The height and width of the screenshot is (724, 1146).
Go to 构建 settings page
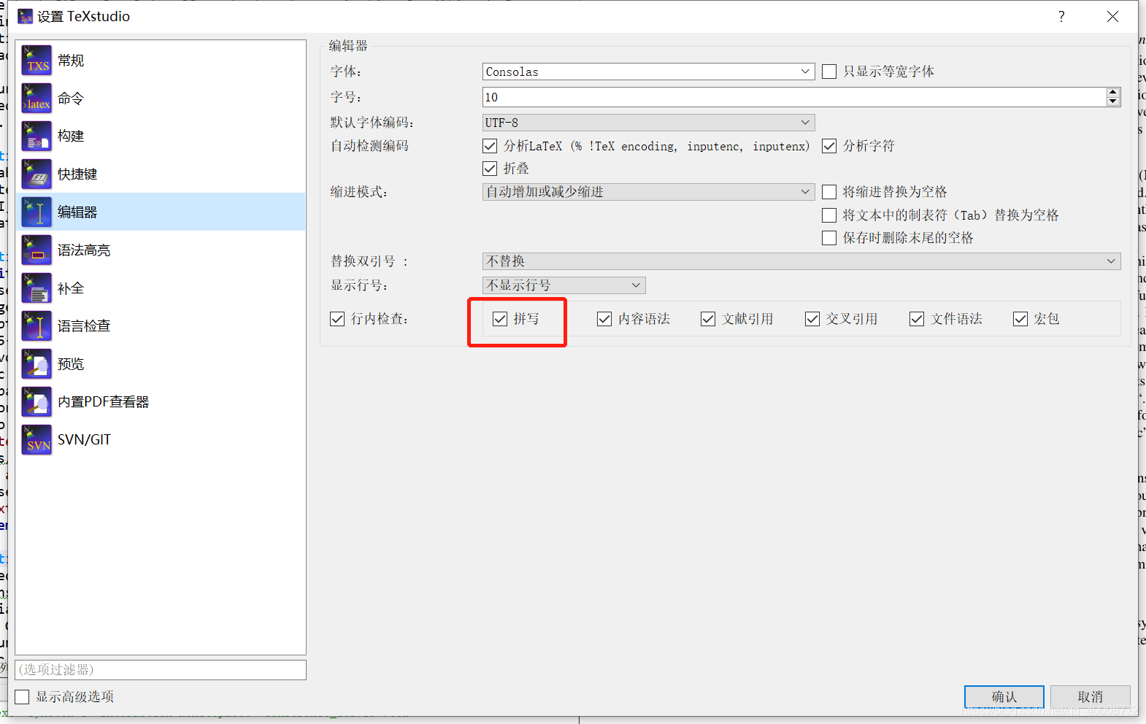[x=161, y=136]
